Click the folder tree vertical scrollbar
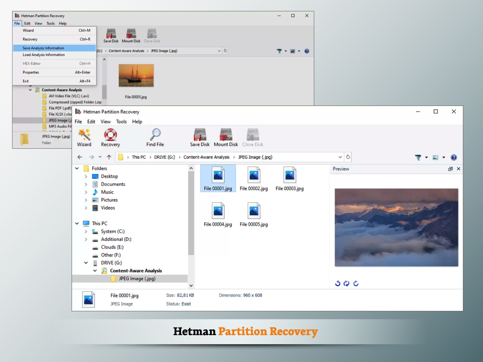Viewport: 483px width, 362px height. (x=191, y=213)
